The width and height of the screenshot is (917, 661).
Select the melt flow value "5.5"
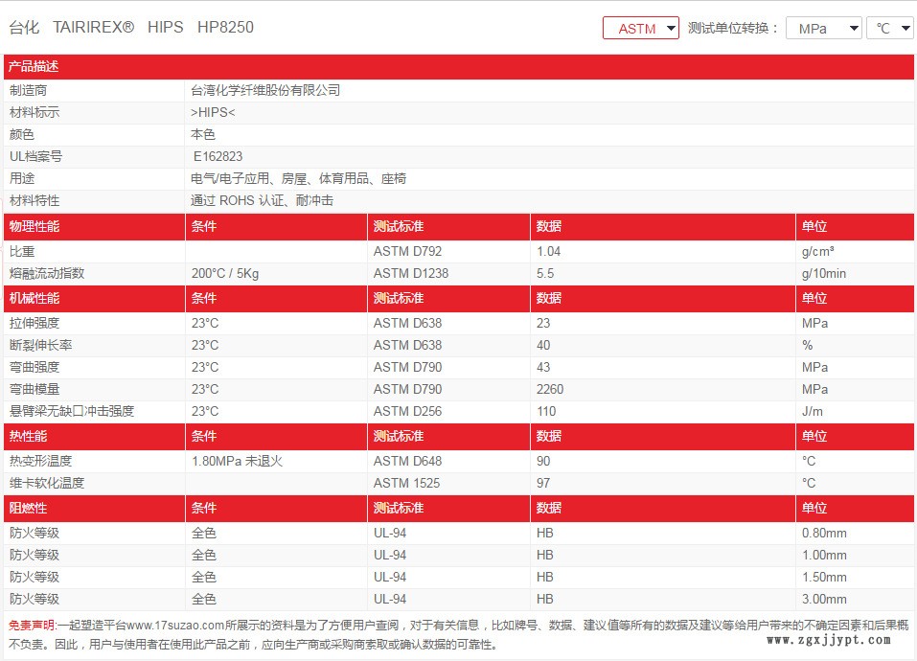click(545, 273)
